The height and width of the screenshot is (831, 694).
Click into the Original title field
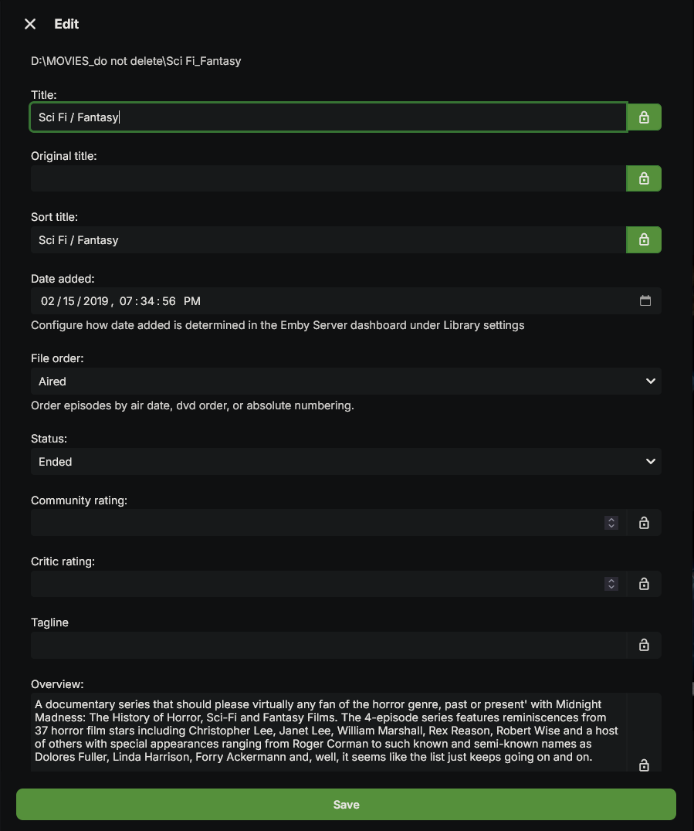coord(328,178)
